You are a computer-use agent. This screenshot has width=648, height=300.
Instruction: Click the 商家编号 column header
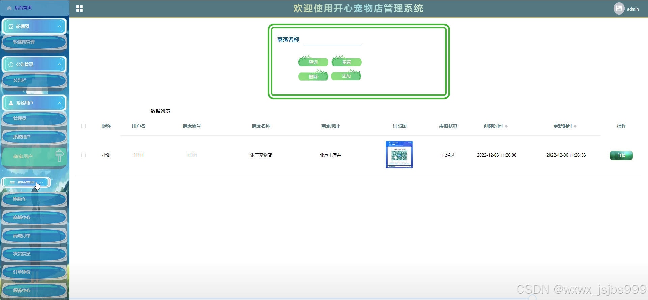click(x=192, y=126)
